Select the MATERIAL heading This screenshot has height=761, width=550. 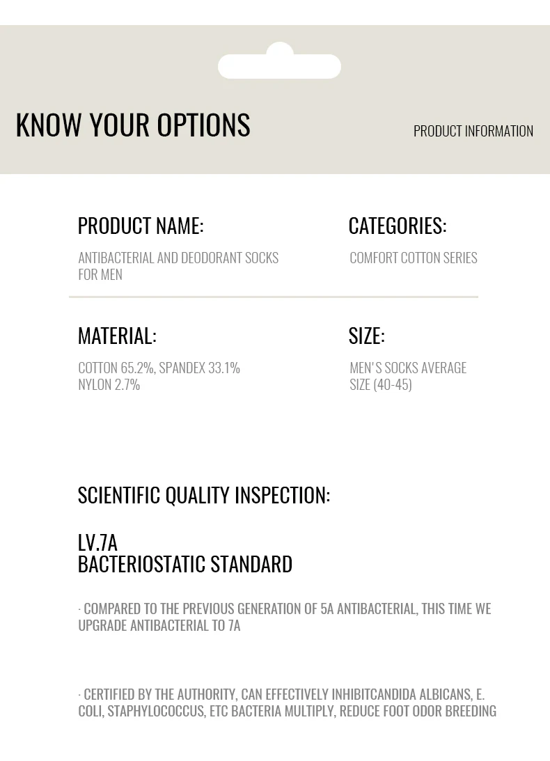(x=117, y=336)
